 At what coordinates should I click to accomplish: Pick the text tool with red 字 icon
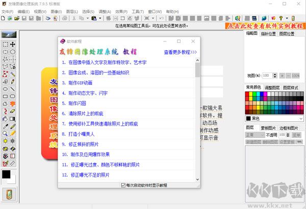[13, 104]
